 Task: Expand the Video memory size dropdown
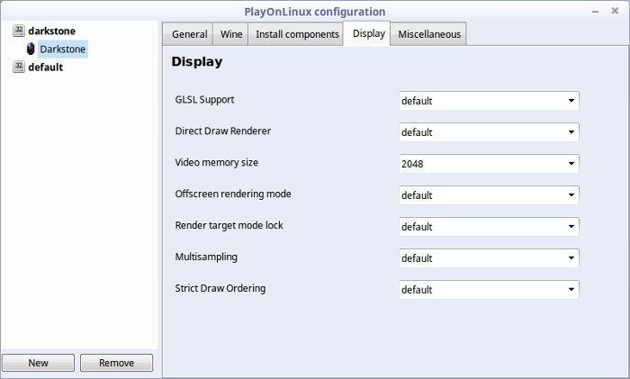tap(489, 164)
